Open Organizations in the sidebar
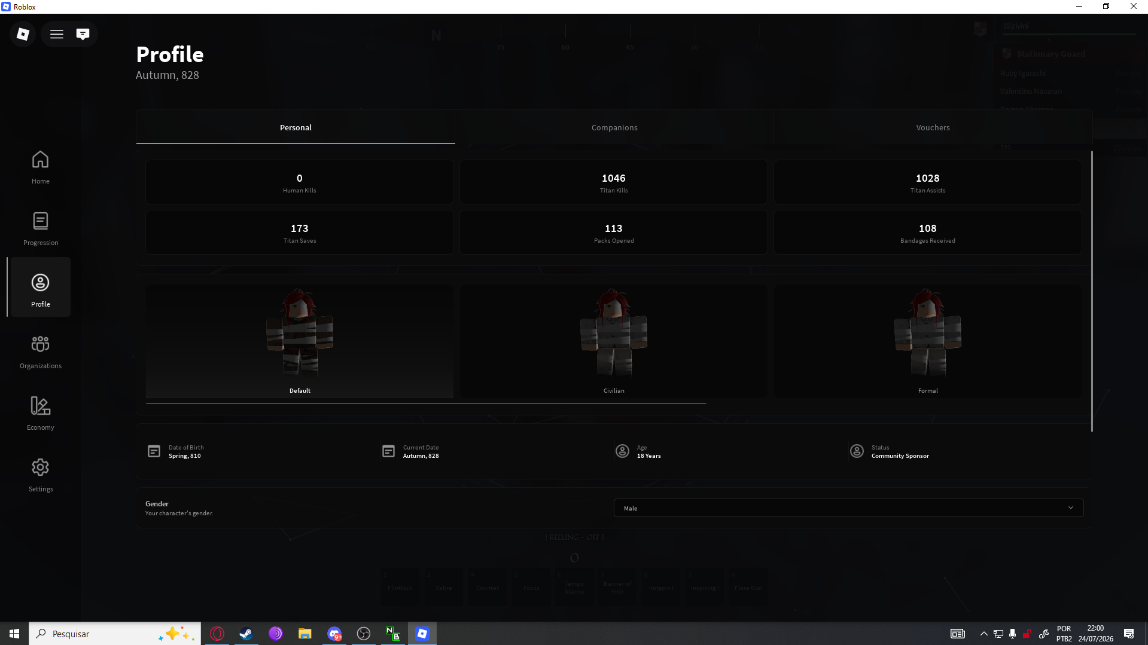The image size is (1148, 645). 41,351
